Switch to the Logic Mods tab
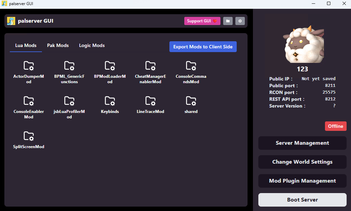 click(92, 45)
